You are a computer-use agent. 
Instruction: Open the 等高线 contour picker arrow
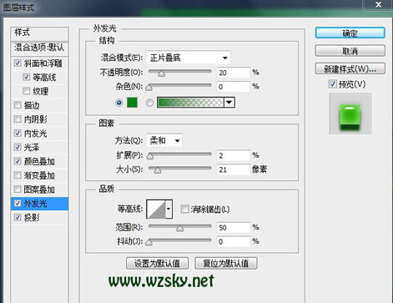tap(169, 209)
